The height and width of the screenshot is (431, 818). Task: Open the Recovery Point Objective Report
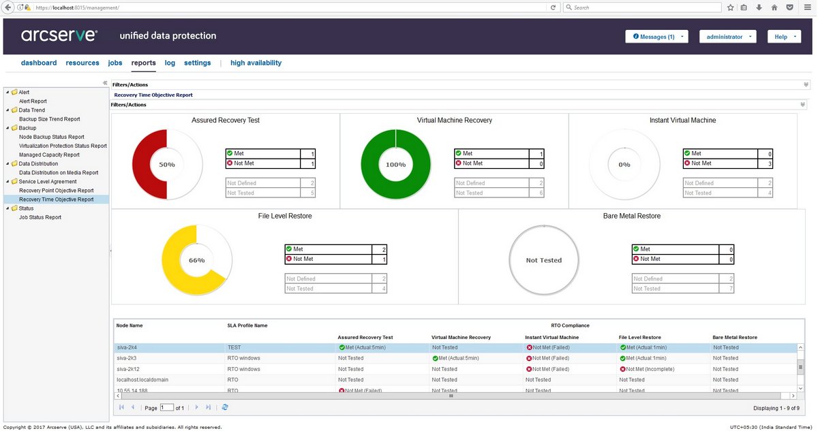click(56, 191)
